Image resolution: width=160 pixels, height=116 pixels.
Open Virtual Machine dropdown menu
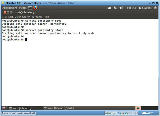(59, 3)
